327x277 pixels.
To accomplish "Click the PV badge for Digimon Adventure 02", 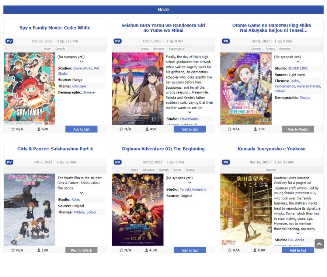I will pyautogui.click(x=118, y=162).
